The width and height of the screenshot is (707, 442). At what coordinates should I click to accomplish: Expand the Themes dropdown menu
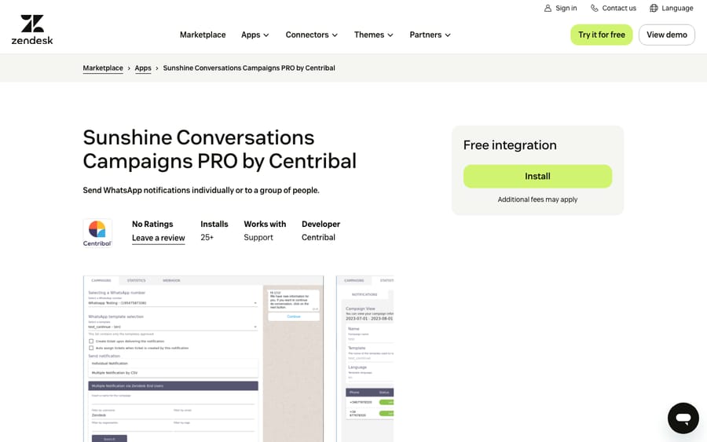(x=374, y=35)
